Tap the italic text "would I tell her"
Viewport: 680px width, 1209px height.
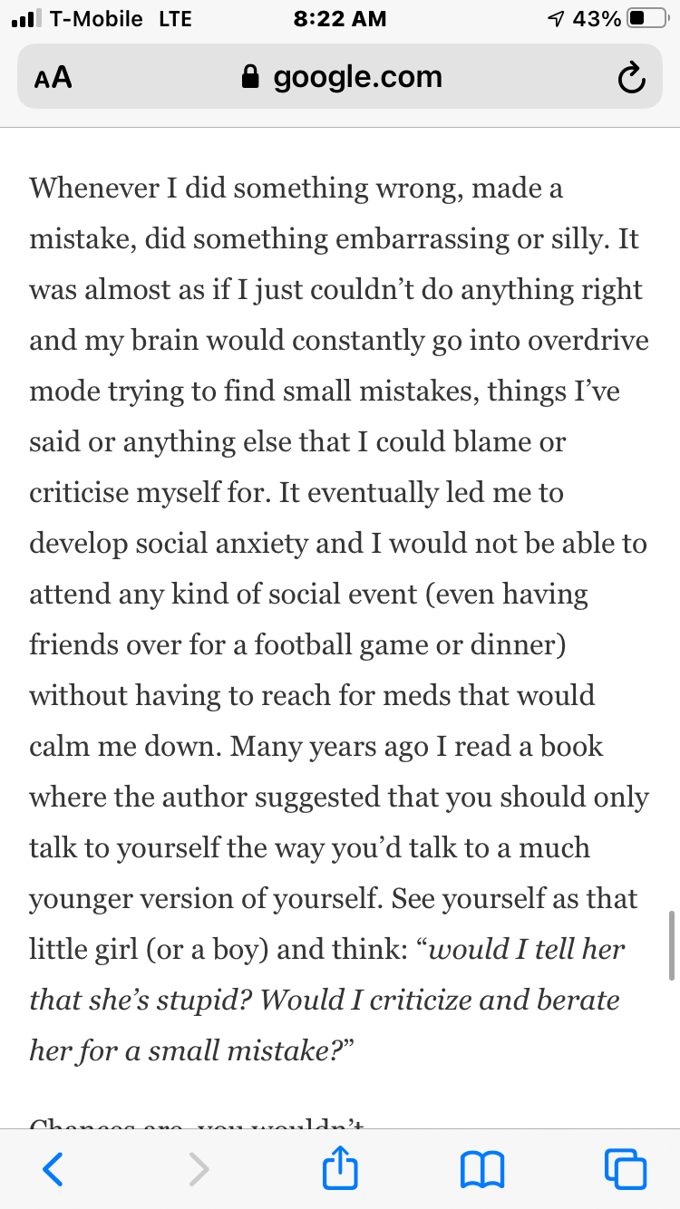click(527, 949)
